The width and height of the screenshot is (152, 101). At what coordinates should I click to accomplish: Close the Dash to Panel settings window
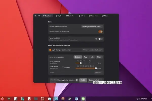click(x=35, y=16)
